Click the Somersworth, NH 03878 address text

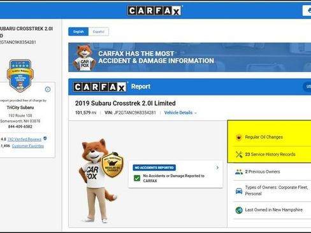tap(20, 121)
